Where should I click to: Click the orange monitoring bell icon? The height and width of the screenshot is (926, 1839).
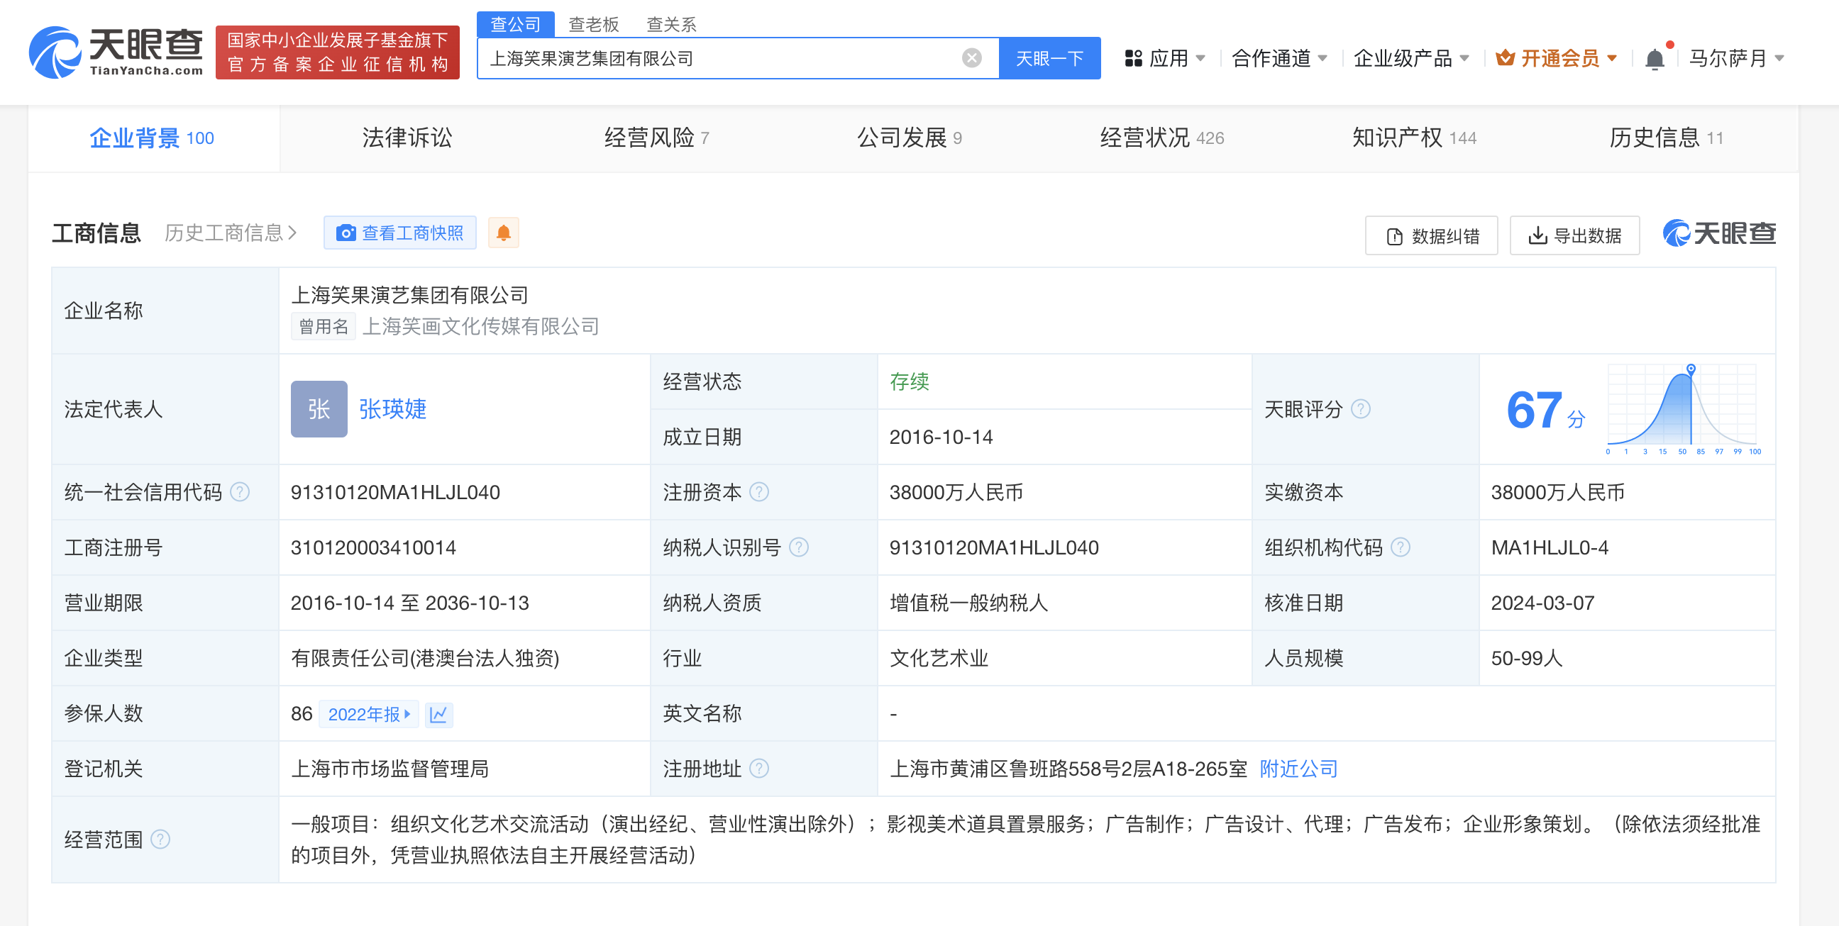(x=503, y=233)
